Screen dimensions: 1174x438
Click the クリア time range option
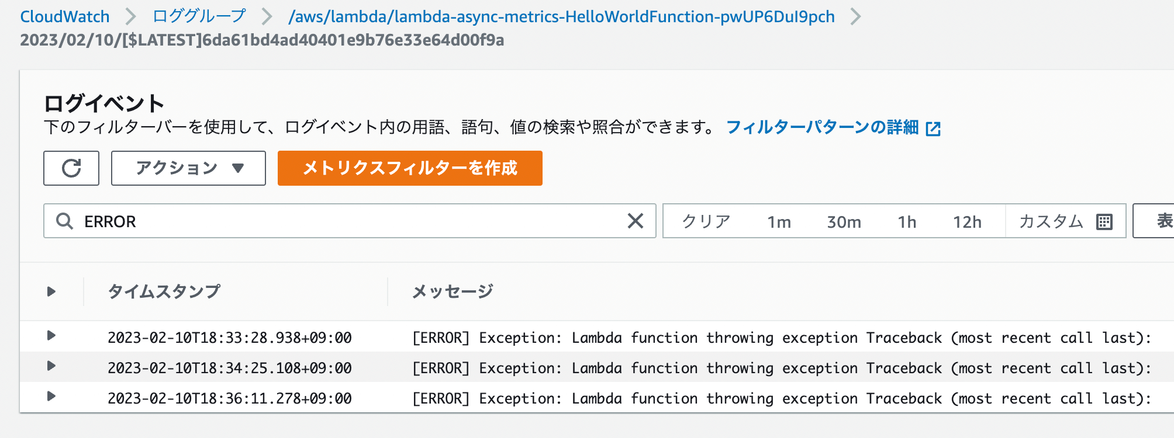(706, 221)
